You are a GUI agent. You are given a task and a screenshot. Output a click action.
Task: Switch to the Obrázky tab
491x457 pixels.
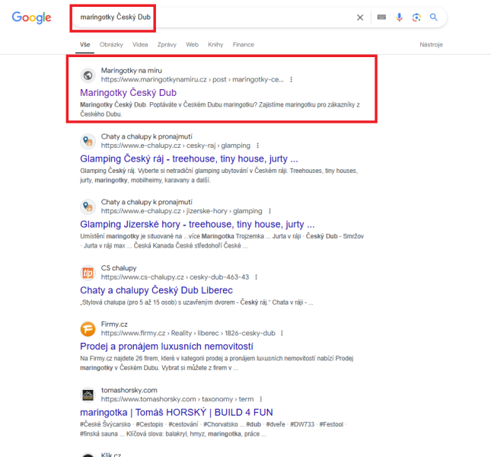pyautogui.click(x=111, y=45)
